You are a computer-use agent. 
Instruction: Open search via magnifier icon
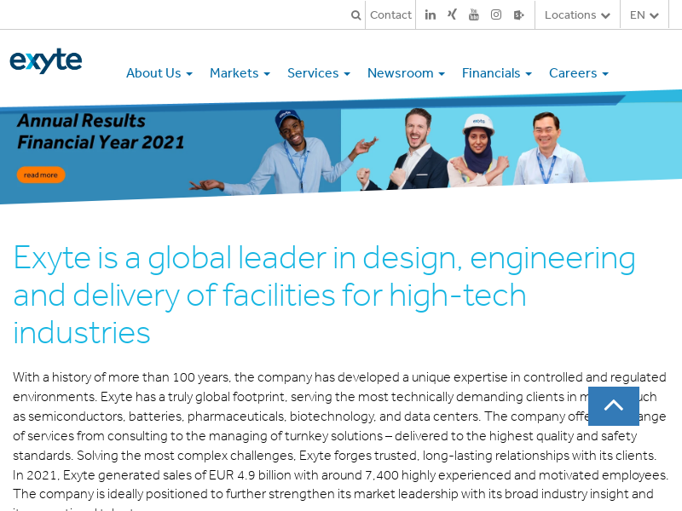[x=355, y=15]
